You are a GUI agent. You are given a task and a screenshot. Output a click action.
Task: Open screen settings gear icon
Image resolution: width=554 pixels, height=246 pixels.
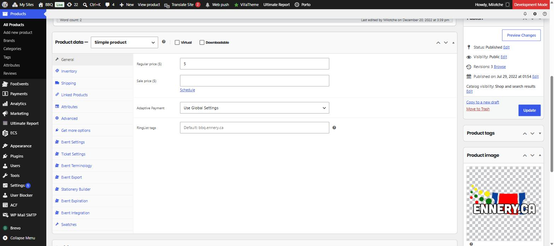535,14
